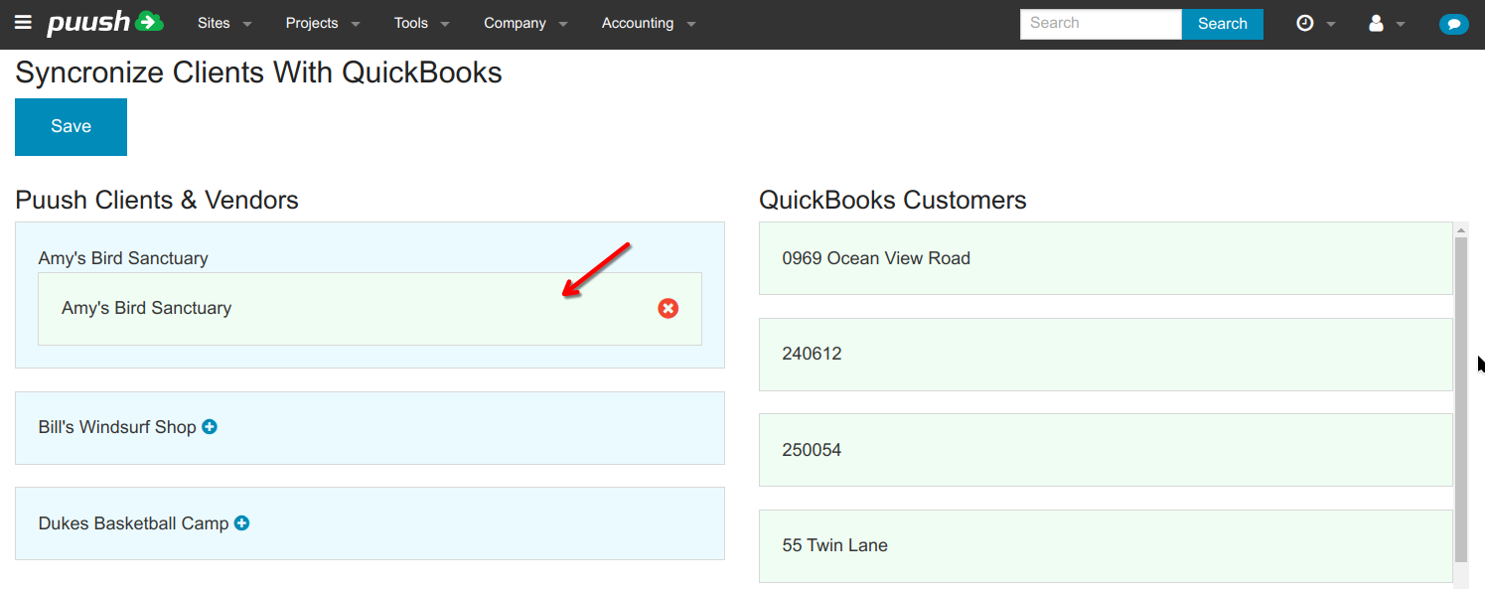Open the Company menu
The height and width of the screenshot is (589, 1485).
pyautogui.click(x=525, y=23)
